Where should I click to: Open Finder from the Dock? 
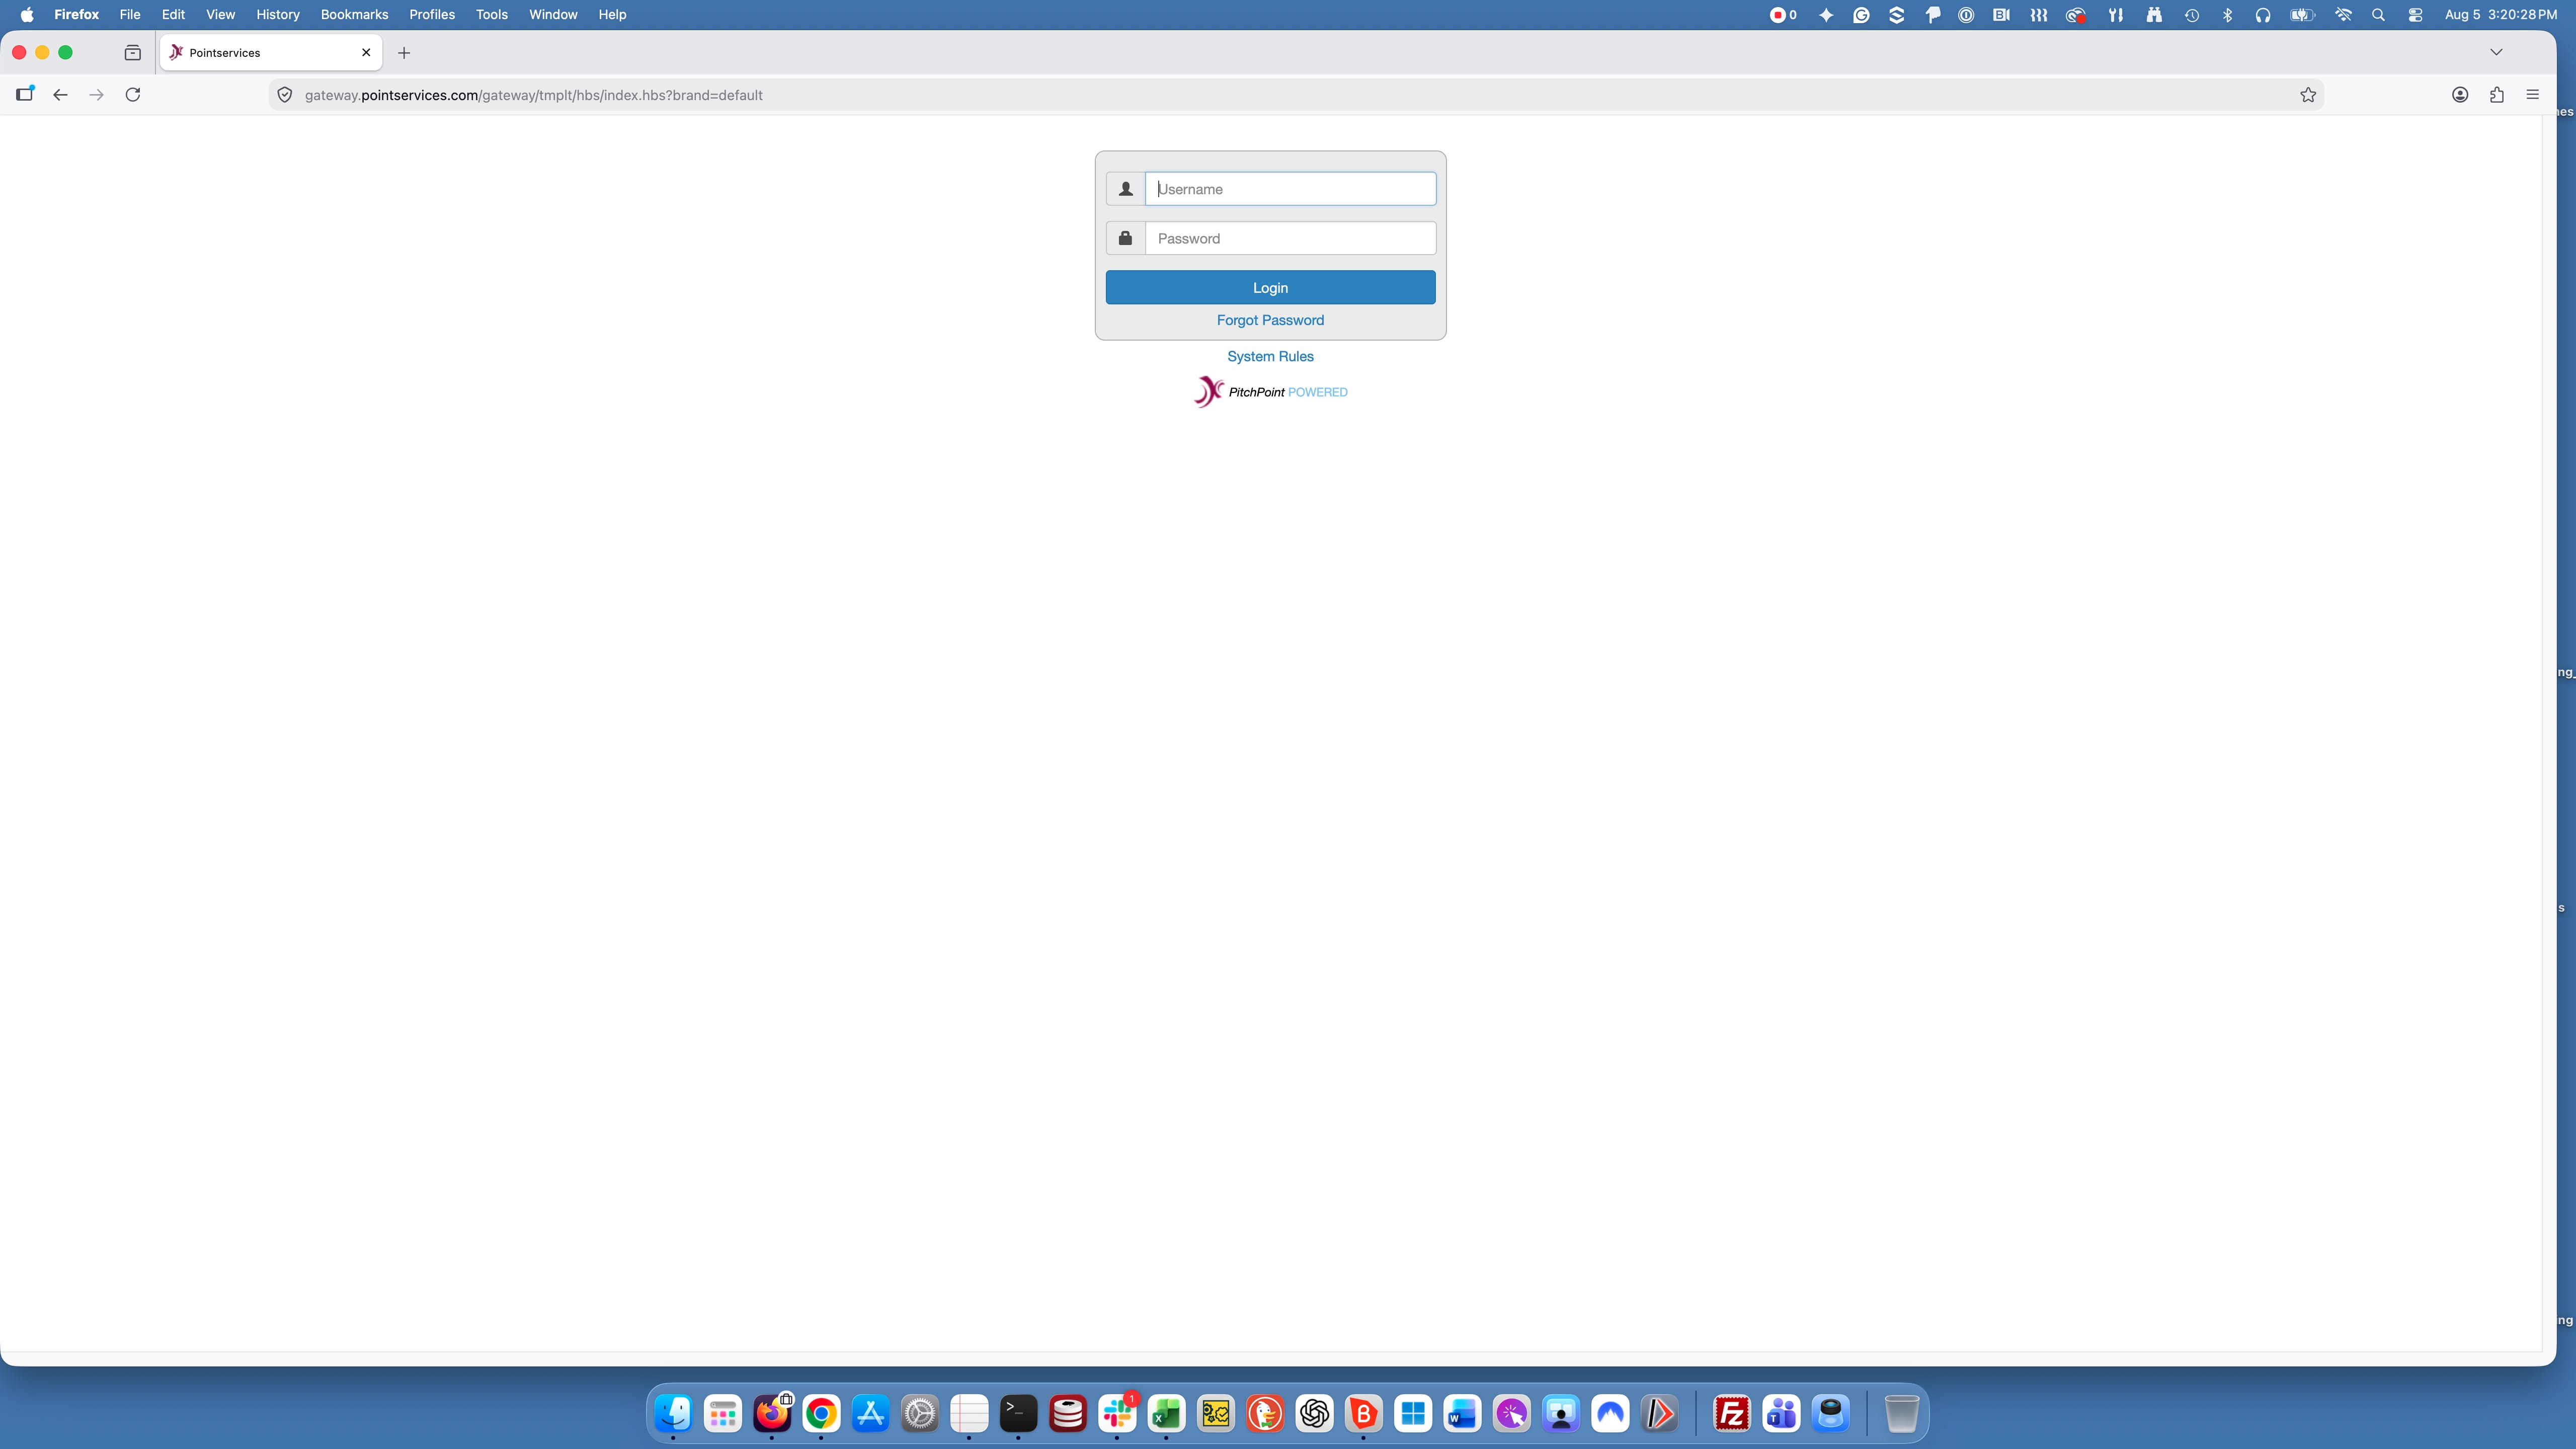tap(673, 1414)
